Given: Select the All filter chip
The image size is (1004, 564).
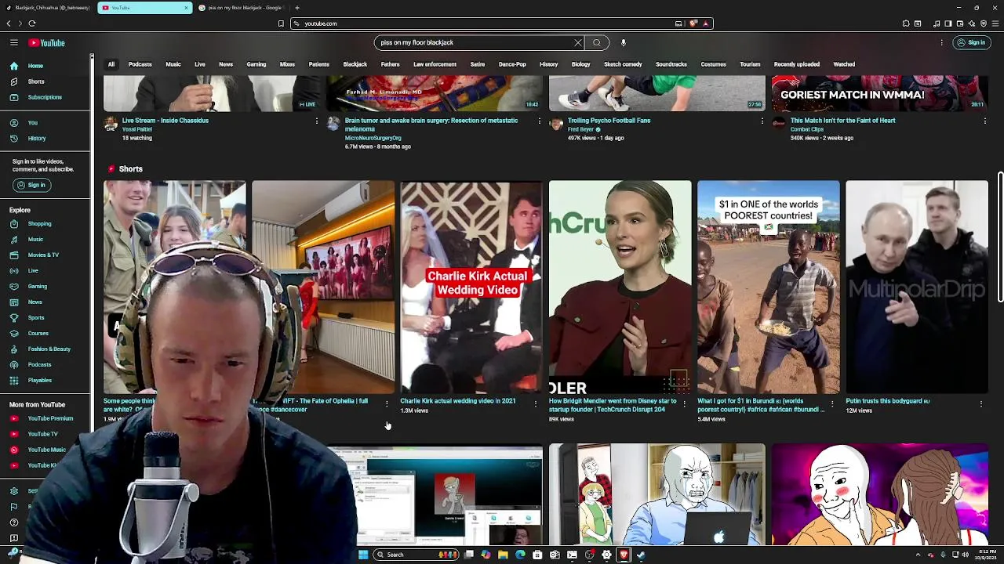Looking at the screenshot, I should coord(111,64).
